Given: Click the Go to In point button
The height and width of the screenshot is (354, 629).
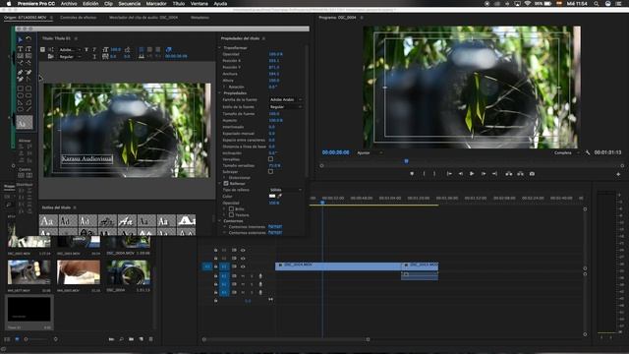Looking at the screenshot, I should tap(449, 174).
